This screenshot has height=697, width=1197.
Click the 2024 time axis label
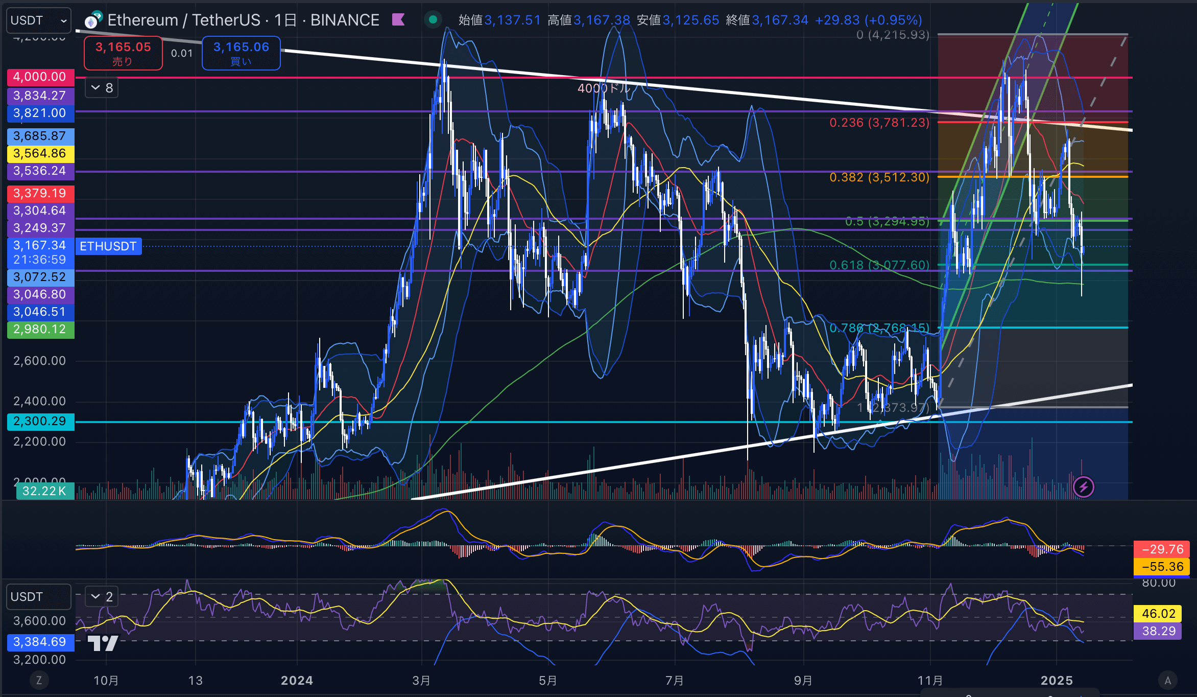tap(297, 681)
